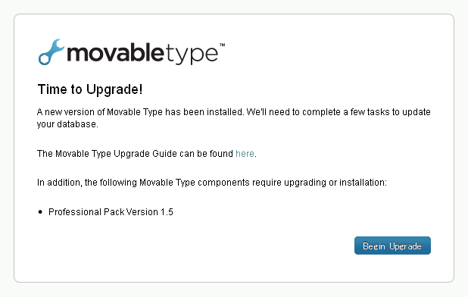The image size is (468, 297).
Task: Click the version number "1.5" text
Action: pyautogui.click(x=167, y=212)
